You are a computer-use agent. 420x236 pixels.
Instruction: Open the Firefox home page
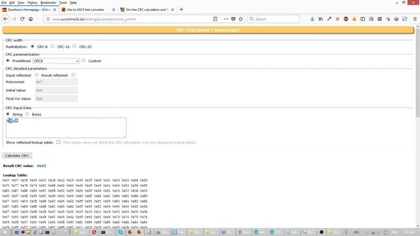[31, 19]
